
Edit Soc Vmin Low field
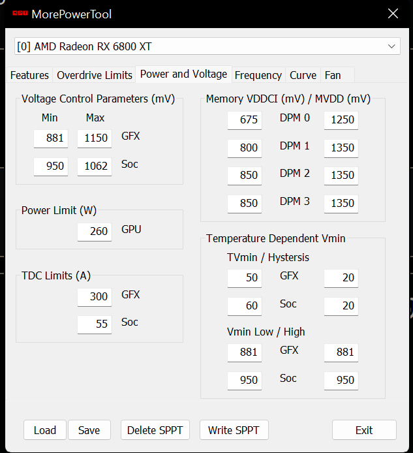(244, 381)
